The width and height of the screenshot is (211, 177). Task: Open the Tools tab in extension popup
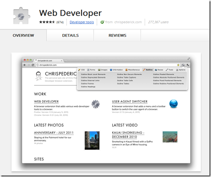pos(169,70)
